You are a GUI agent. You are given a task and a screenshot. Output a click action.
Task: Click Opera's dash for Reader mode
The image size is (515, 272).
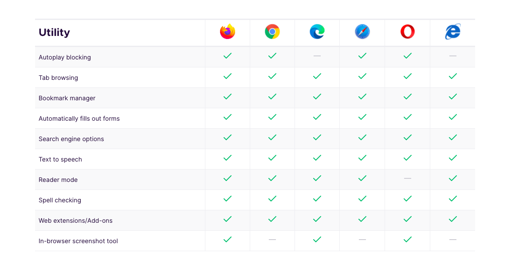(408, 178)
